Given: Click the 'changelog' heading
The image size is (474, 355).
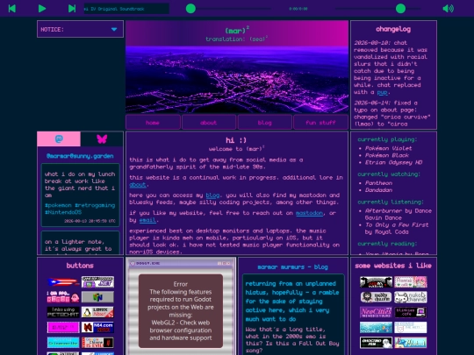Looking at the screenshot, I should pyautogui.click(x=393, y=29).
